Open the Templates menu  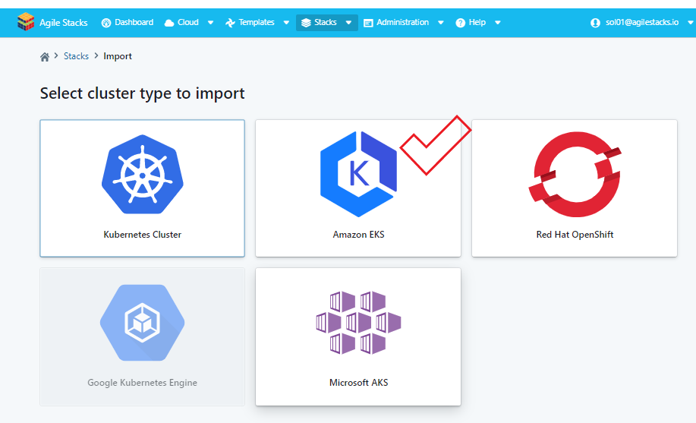tap(257, 22)
